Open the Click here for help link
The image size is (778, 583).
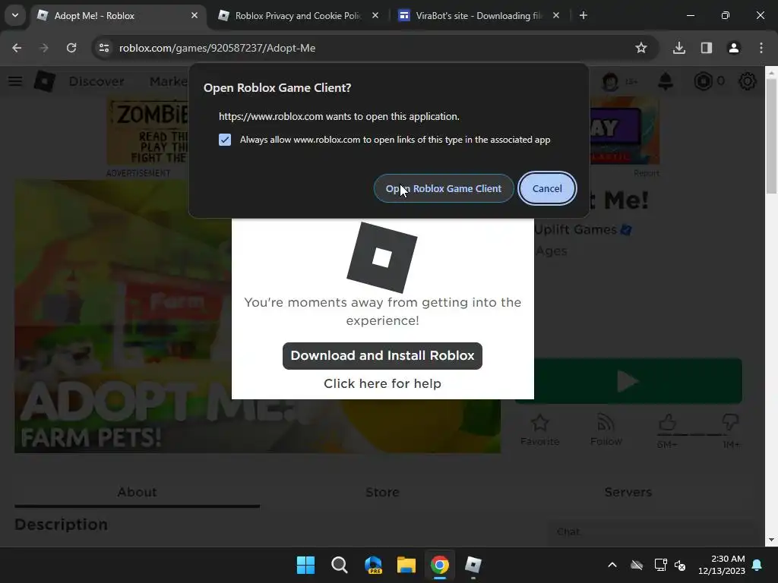[382, 383]
